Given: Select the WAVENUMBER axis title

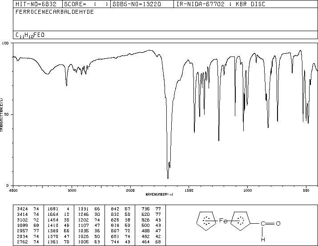Looking at the screenshot, I should pyautogui.click(x=159, y=194).
